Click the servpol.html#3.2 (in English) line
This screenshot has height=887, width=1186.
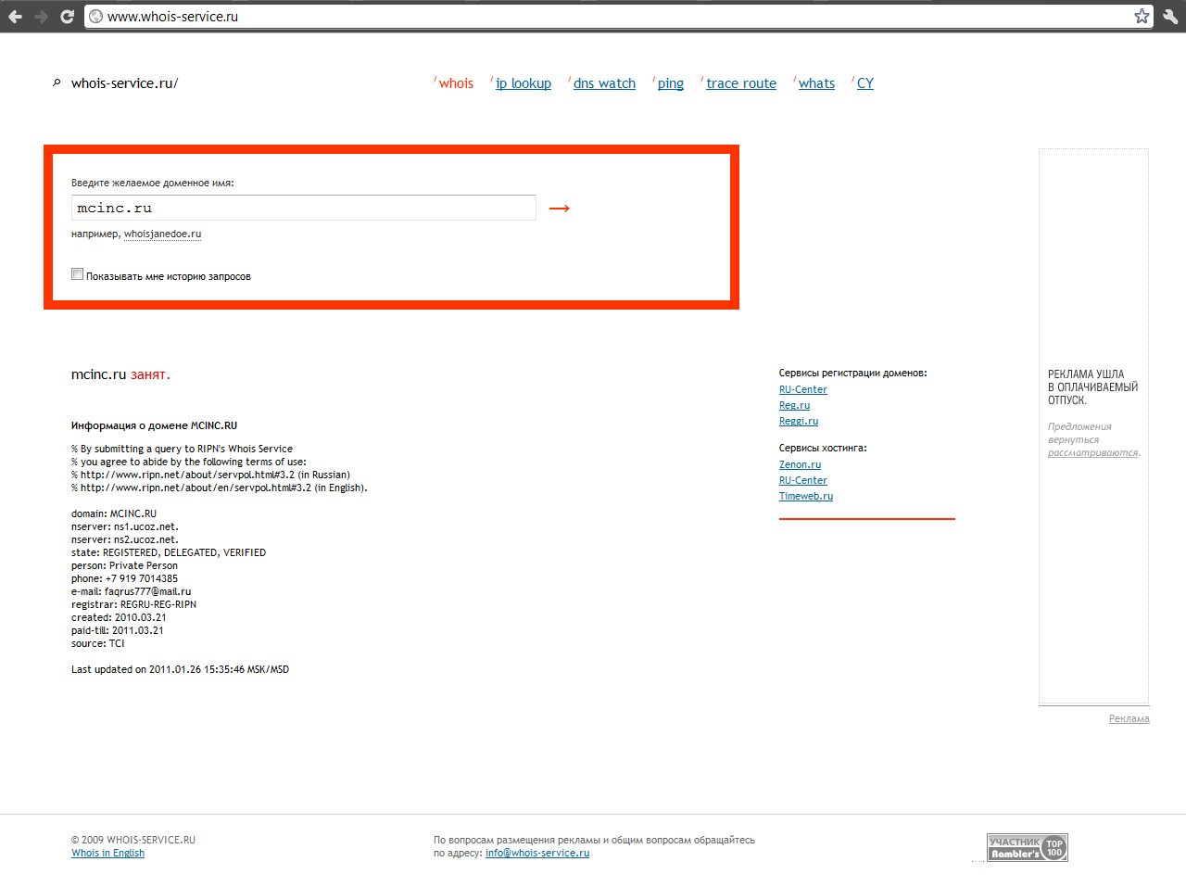(220, 488)
